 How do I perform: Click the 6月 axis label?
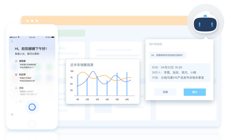point(127,100)
